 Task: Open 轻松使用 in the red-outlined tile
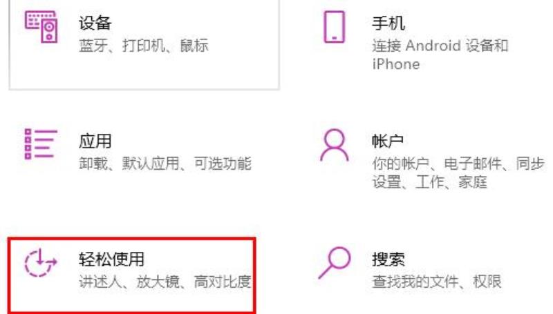111,259
